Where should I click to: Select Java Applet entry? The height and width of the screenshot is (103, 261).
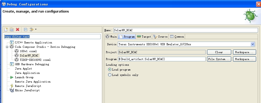[23, 68]
